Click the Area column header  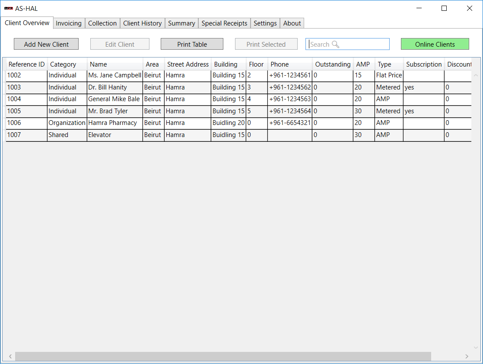pyautogui.click(x=153, y=64)
